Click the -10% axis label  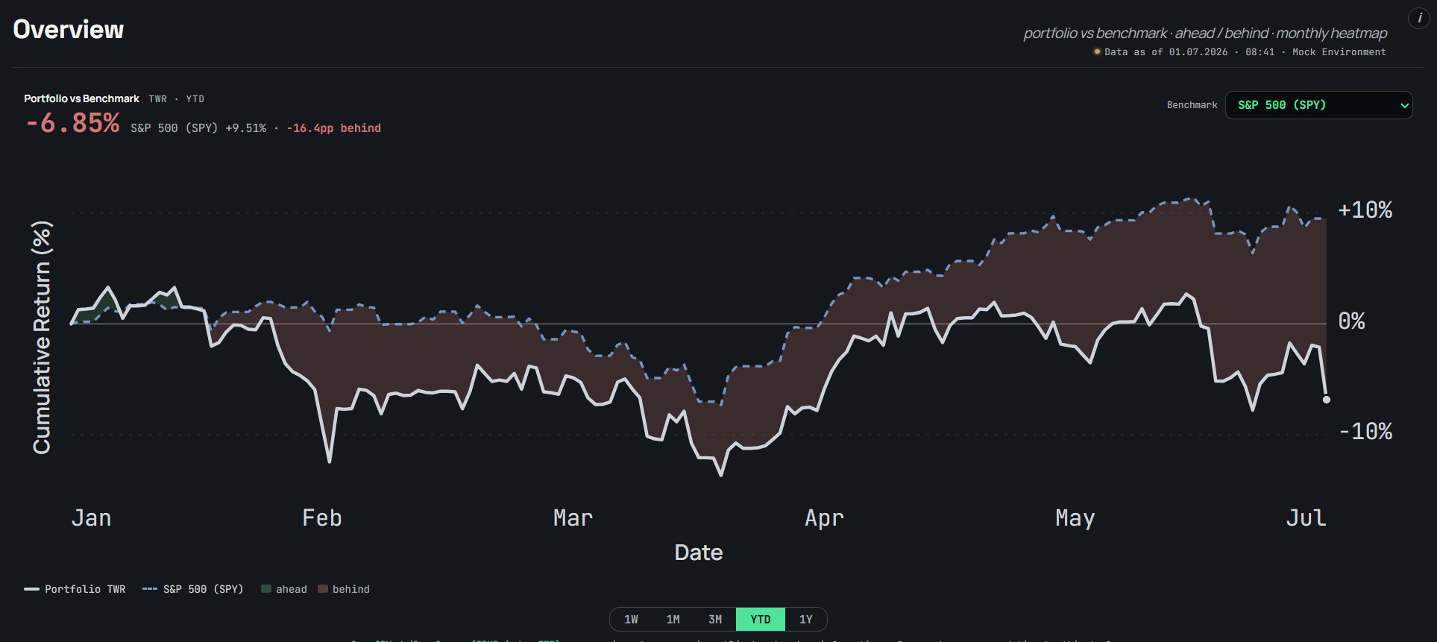click(x=1365, y=432)
